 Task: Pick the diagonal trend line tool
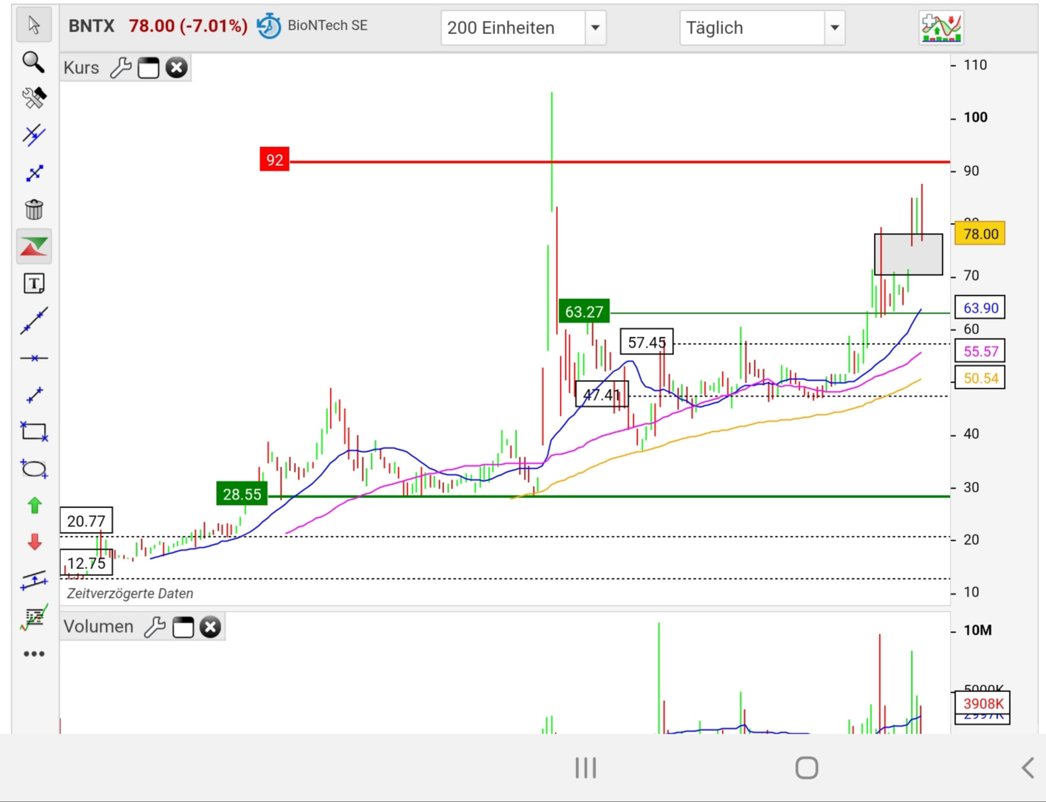(34, 320)
